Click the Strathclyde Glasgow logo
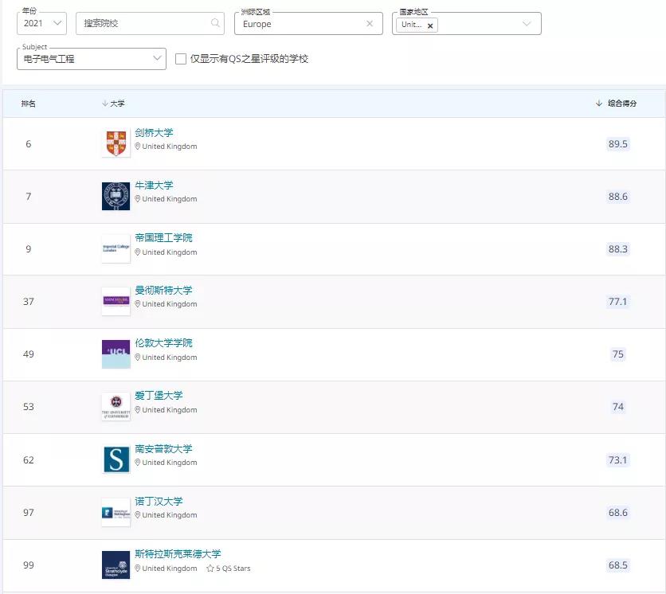This screenshot has width=666, height=594. point(116,565)
